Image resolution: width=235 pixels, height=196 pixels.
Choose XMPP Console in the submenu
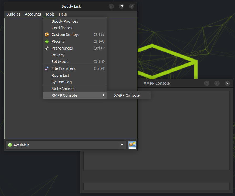click(127, 95)
